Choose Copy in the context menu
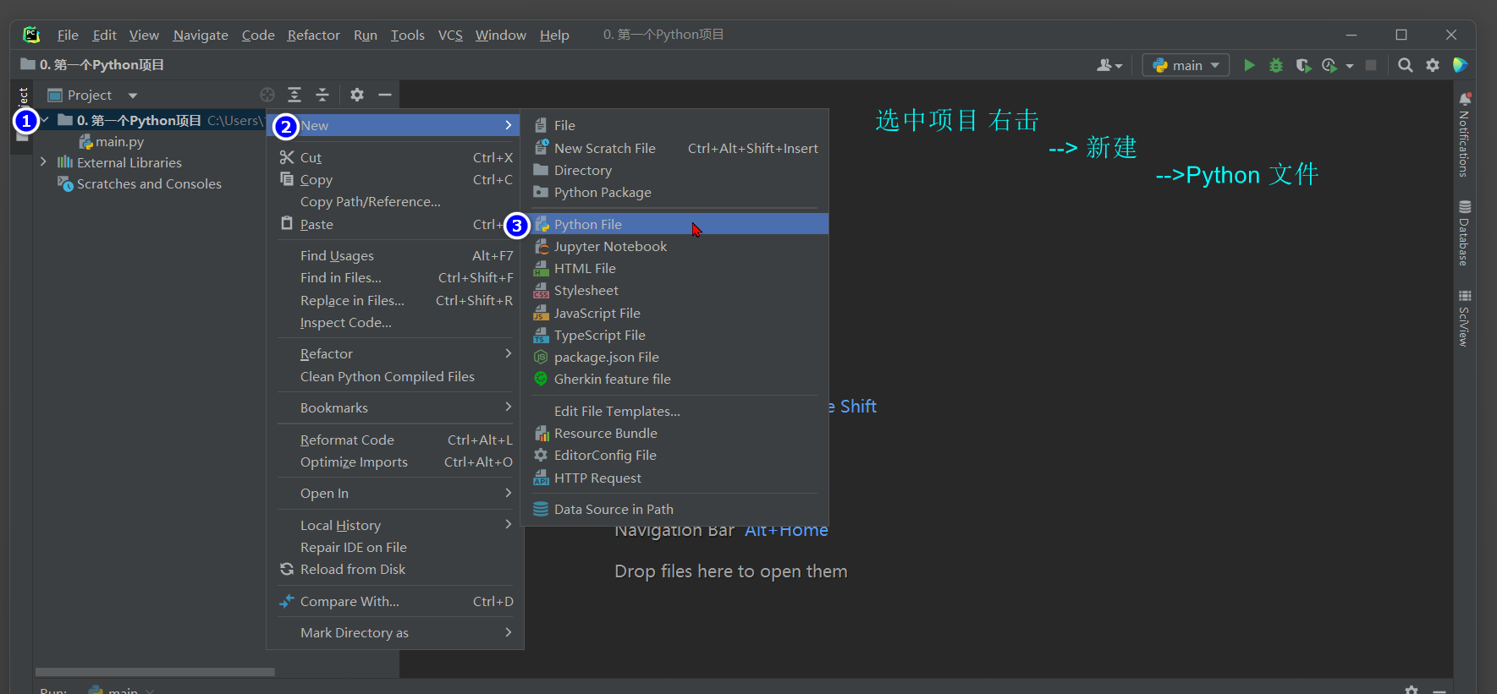This screenshot has width=1497, height=694. 395,179
